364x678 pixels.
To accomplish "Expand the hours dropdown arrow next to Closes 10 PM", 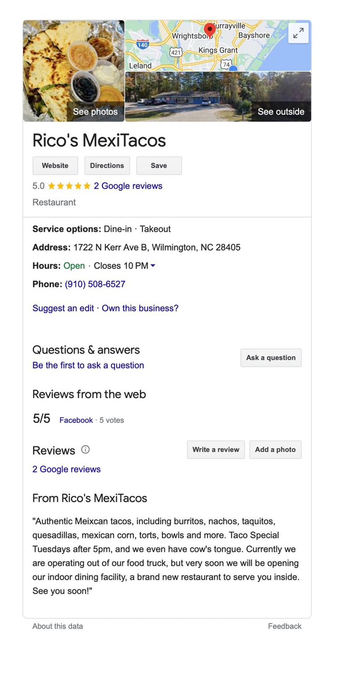I will click(x=153, y=266).
